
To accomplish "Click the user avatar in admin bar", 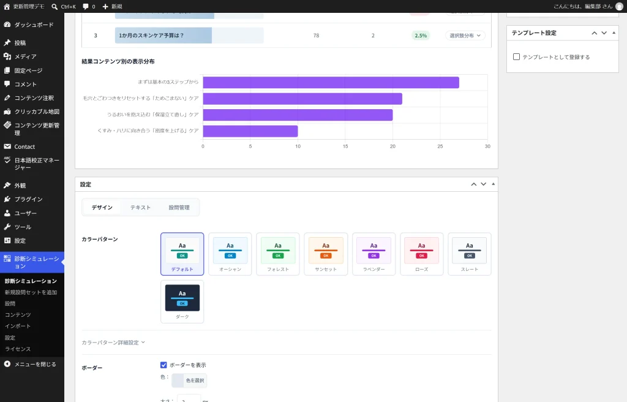I will [619, 6].
